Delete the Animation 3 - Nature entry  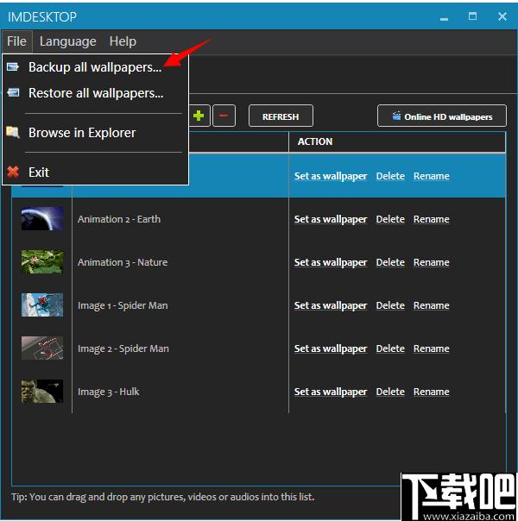tap(390, 262)
